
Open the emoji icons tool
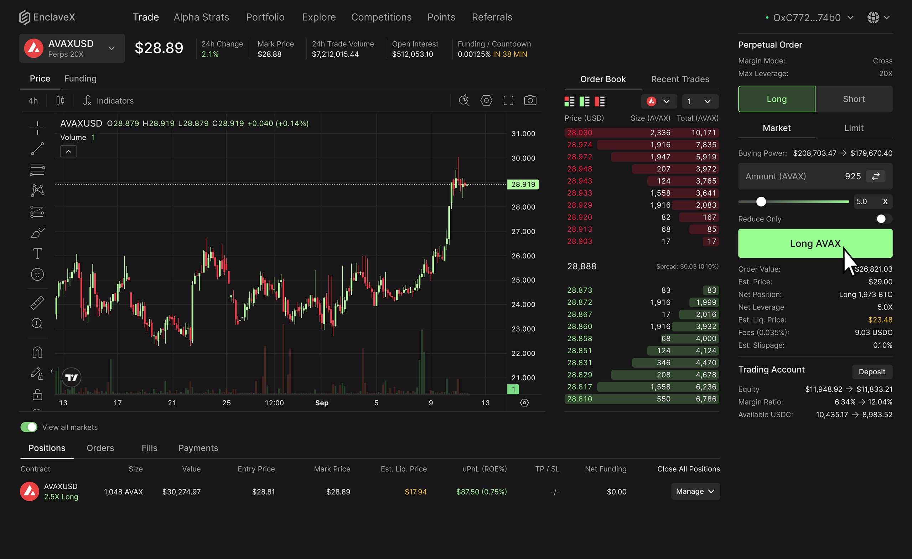(37, 275)
